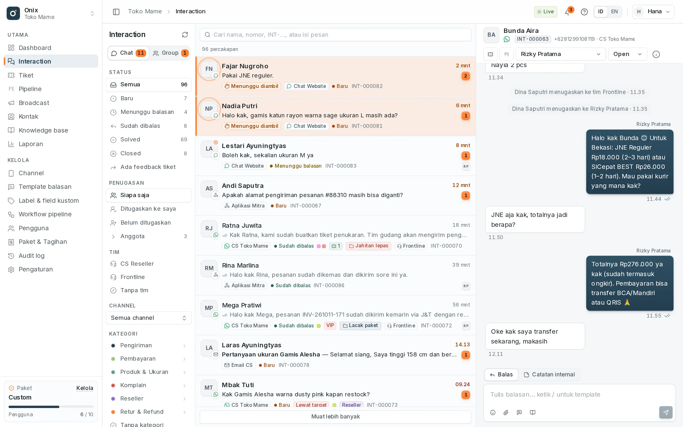Open Dashboard in sidebar
The image size is (683, 427).
[x=51, y=48]
